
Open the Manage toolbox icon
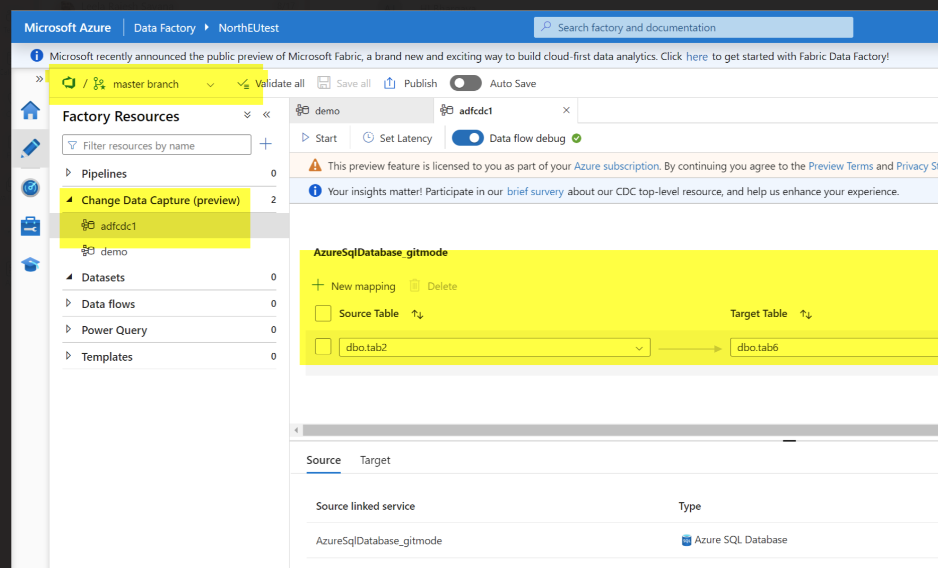point(30,225)
